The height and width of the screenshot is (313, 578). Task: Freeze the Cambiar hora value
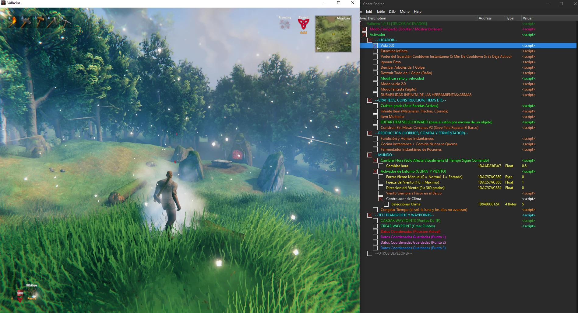pos(381,166)
